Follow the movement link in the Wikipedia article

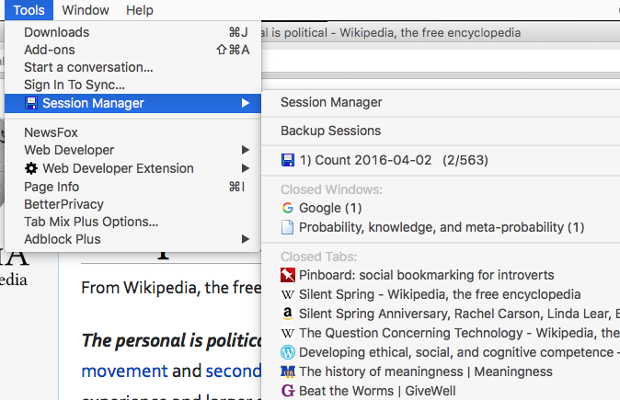tap(124, 371)
